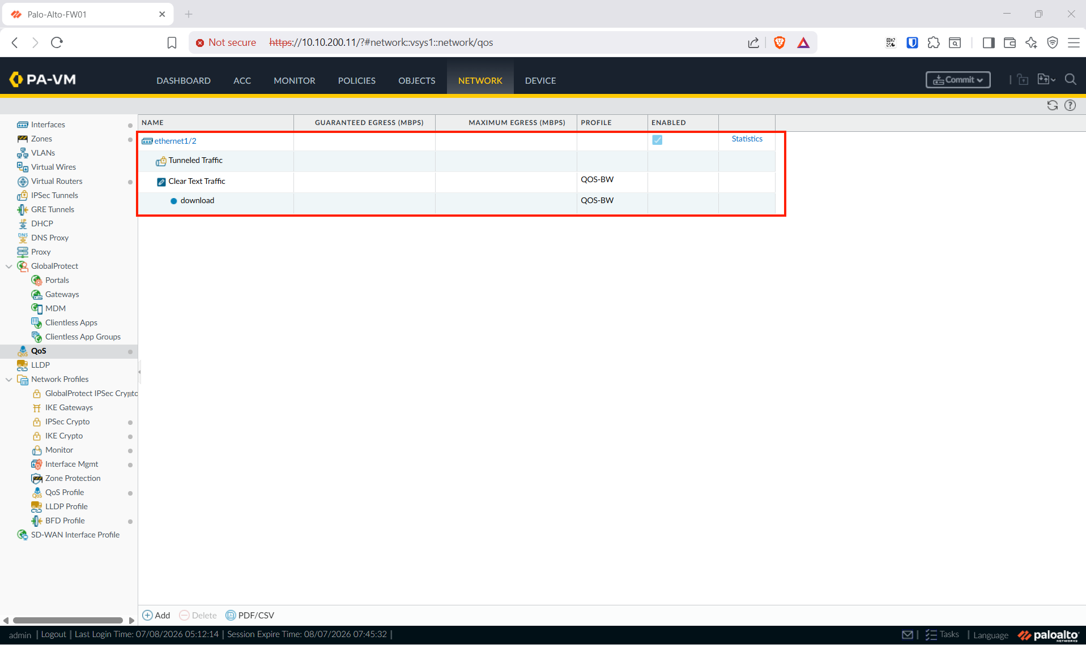This screenshot has width=1086, height=645.
Task: Collapse the GlobalProtect tree node
Action: 9,266
